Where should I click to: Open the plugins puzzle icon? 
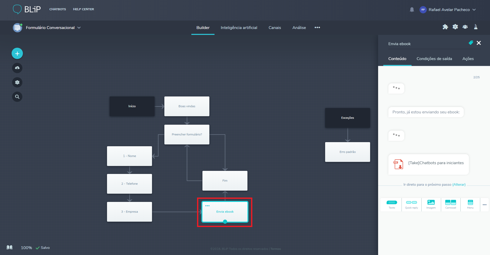(445, 27)
